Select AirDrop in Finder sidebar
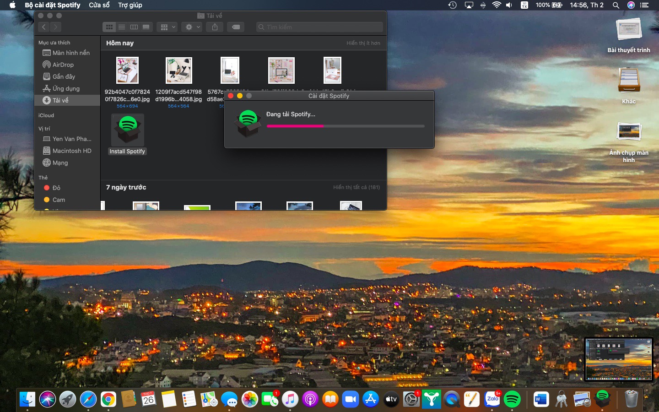Image resolution: width=659 pixels, height=412 pixels. coord(67,65)
